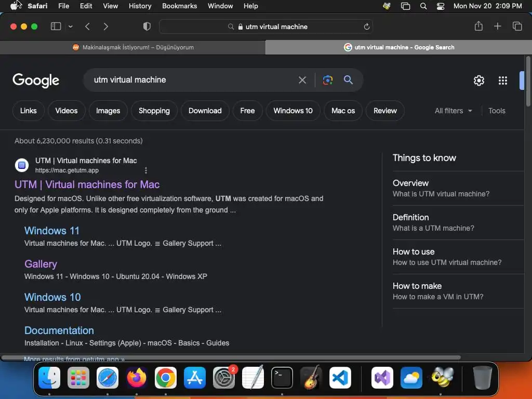Expand How to make in Things to know
Image resolution: width=532 pixels, height=399 pixels.
pyautogui.click(x=458, y=291)
